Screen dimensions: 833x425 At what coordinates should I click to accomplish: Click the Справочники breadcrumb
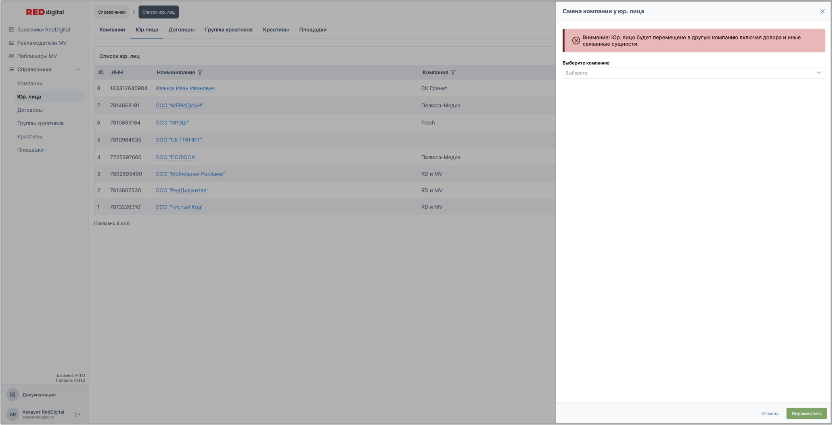coord(112,12)
